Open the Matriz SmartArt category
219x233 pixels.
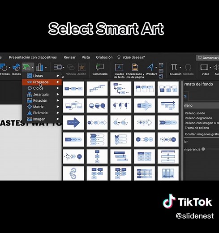[42, 107]
